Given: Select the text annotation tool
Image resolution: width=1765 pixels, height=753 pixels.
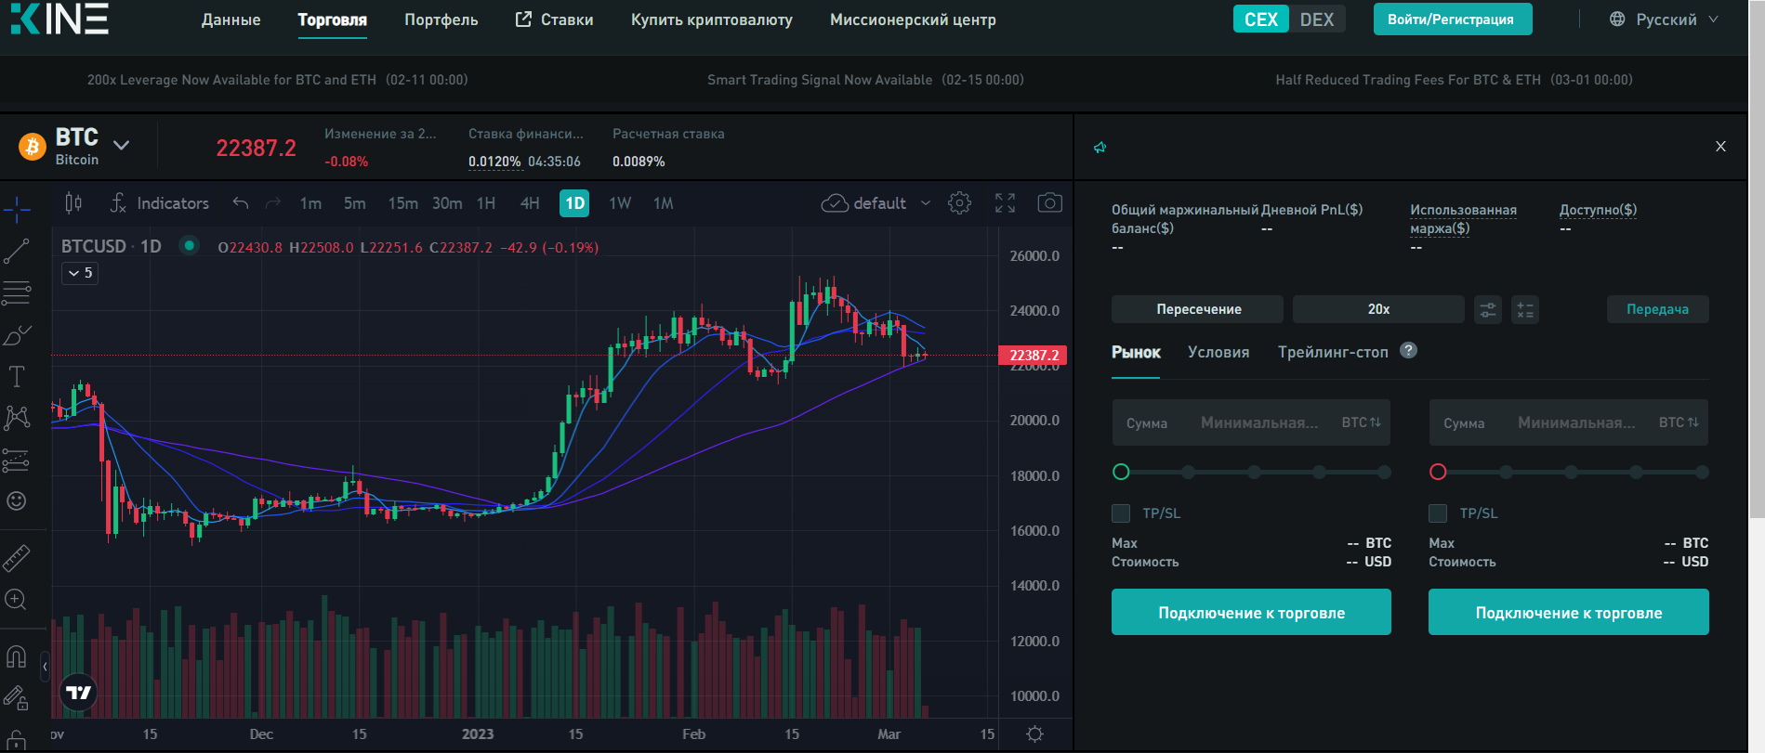Looking at the screenshot, I should (x=17, y=376).
